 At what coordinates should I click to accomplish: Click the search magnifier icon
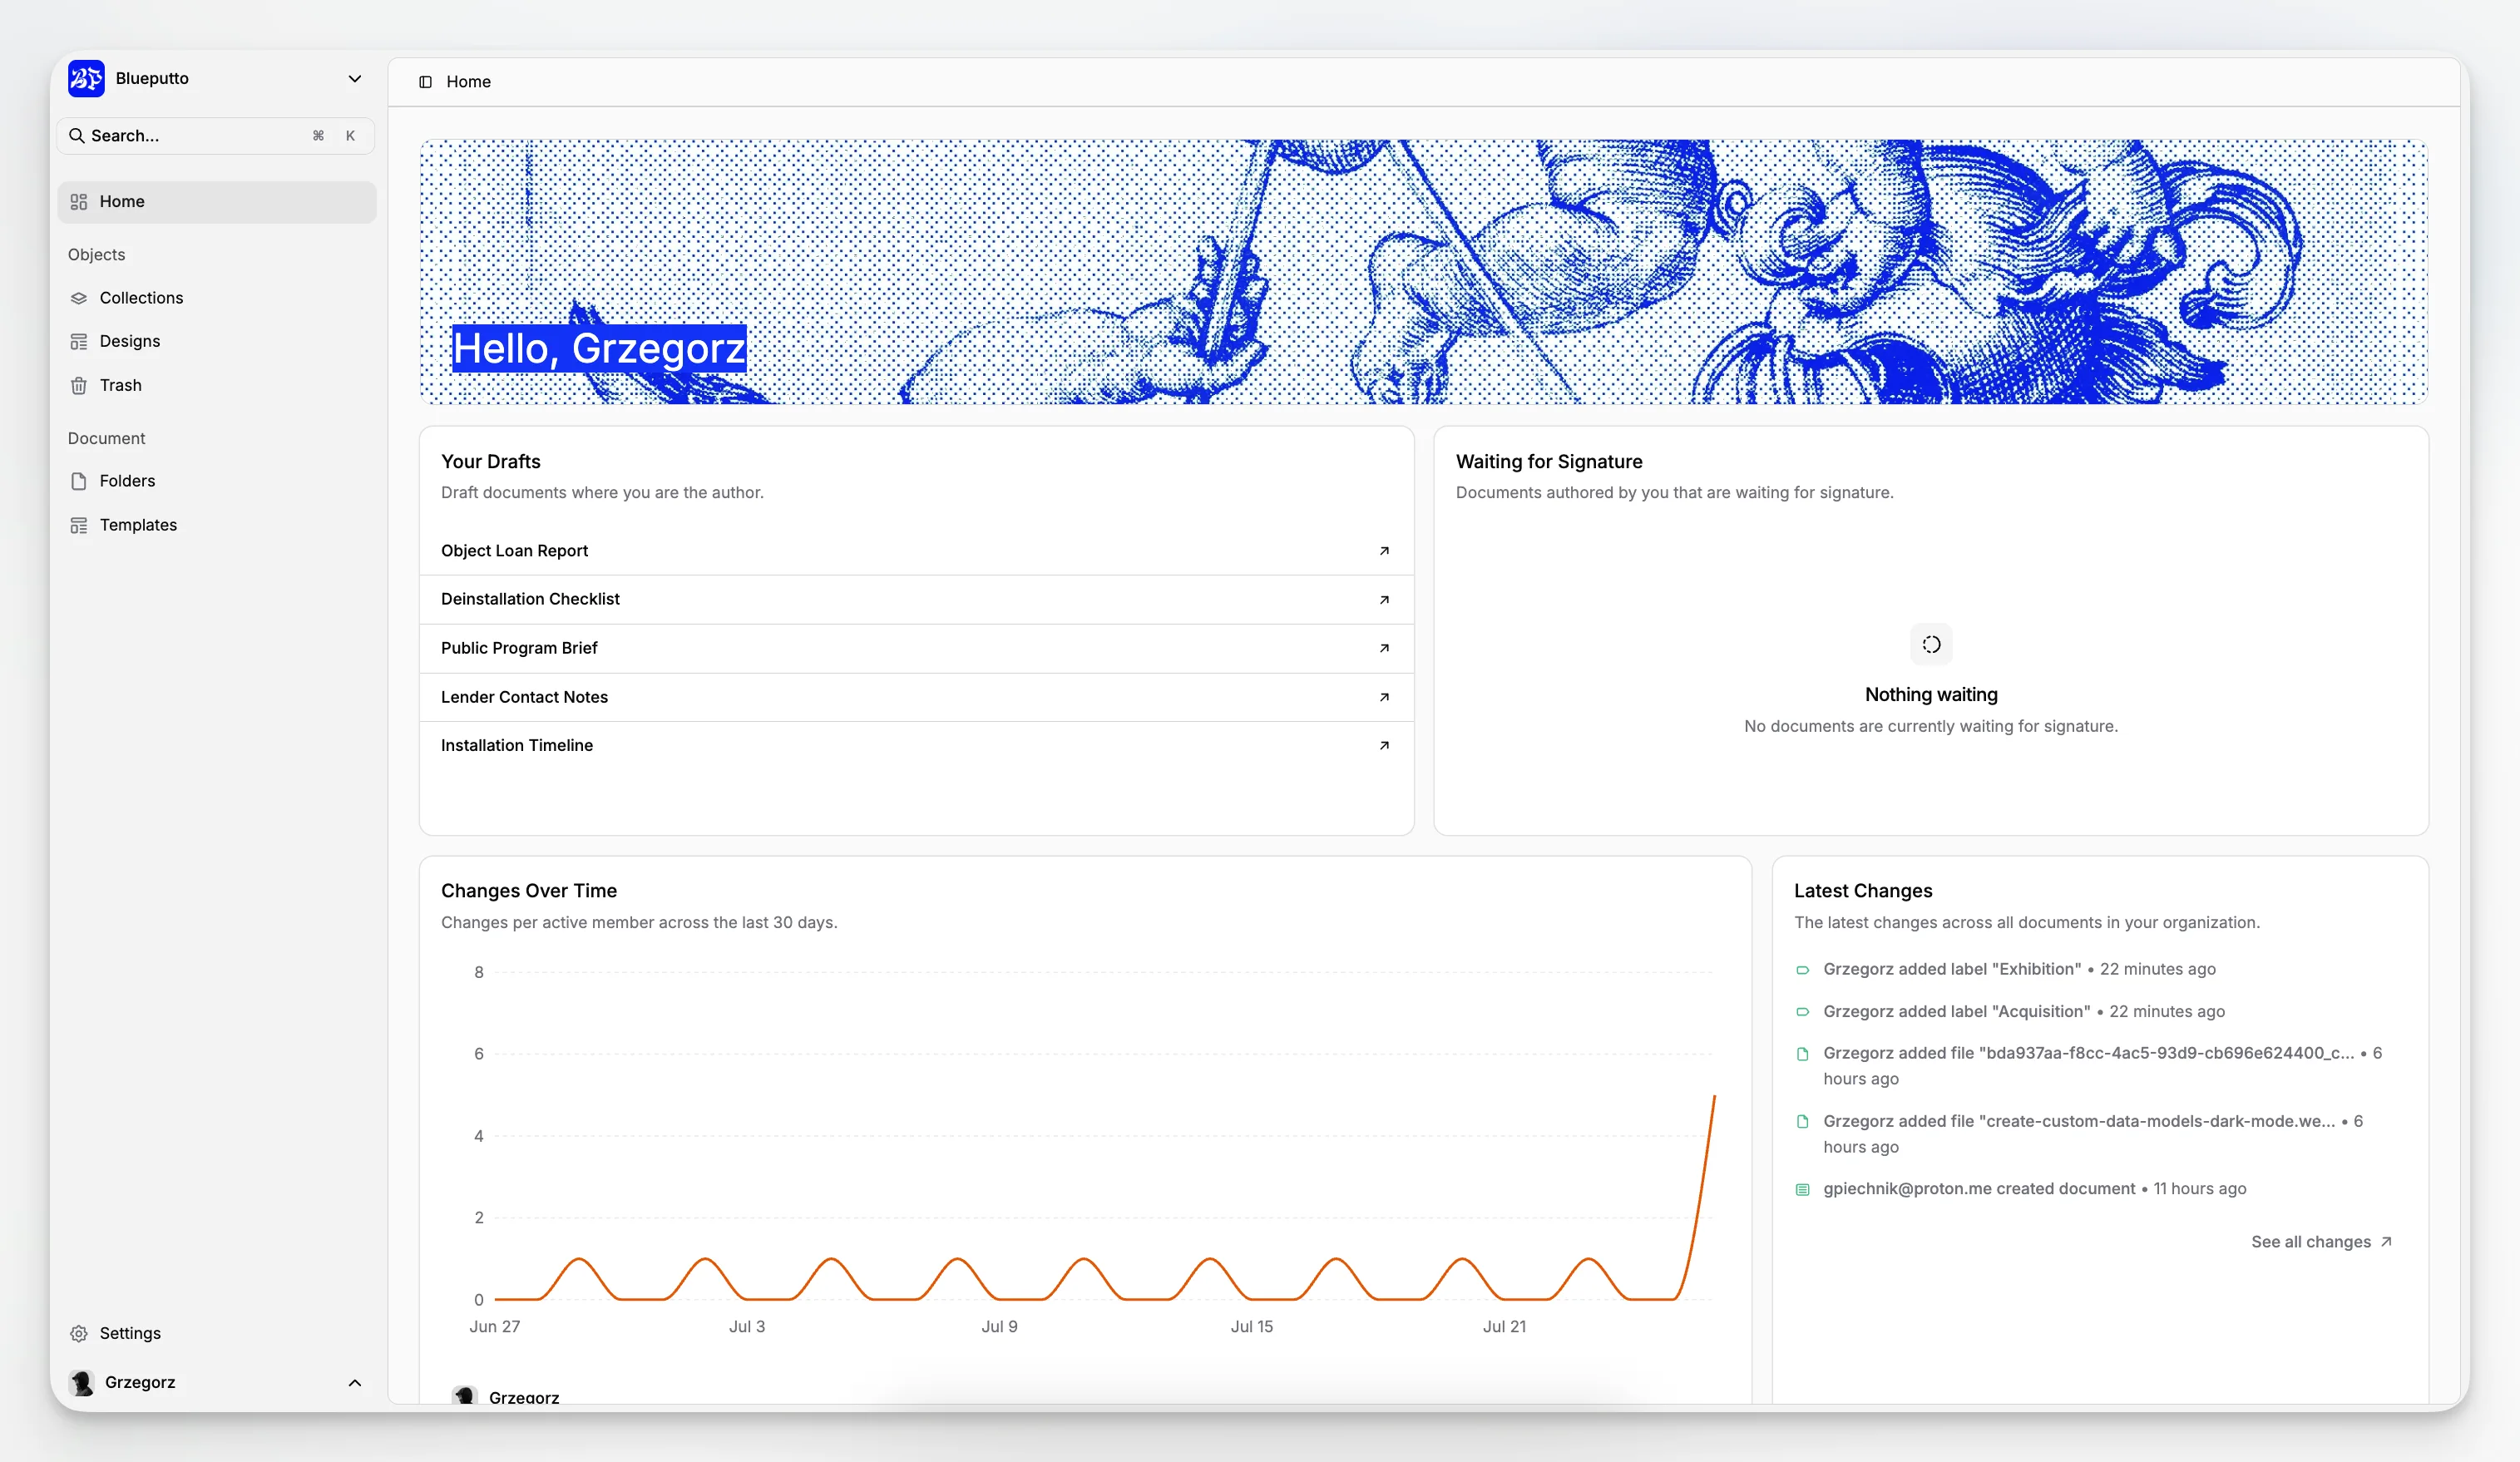tap(76, 135)
